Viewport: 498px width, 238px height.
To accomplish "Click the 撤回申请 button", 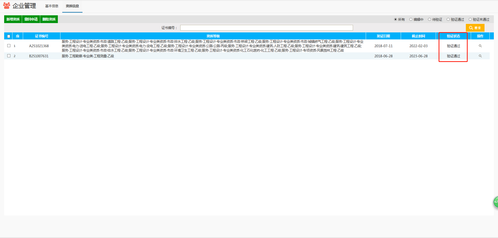I will (x=31, y=19).
